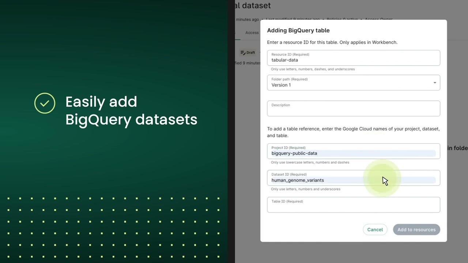
Task: Click the 'Easily add BigQuery datasets' heading
Action: (131, 110)
